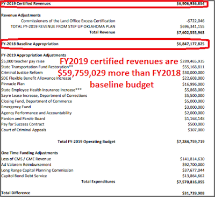The width and height of the screenshot is (215, 197).
Task: Select the Pardon and Parole Board entry
Action: [x=23, y=118]
